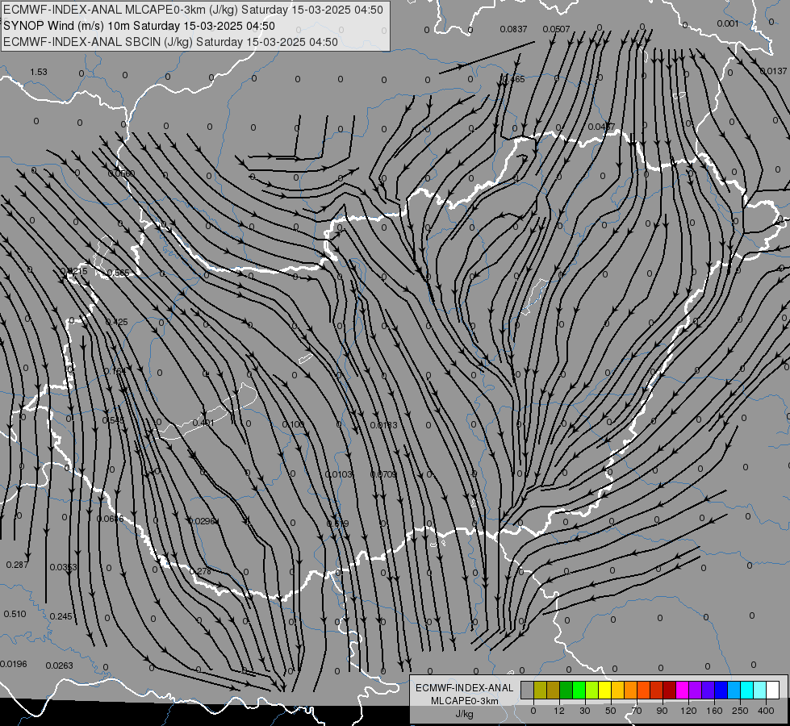Image resolution: width=790 pixels, height=726 pixels.
Task: Click the '250' legend tick label
Action: [x=740, y=711]
